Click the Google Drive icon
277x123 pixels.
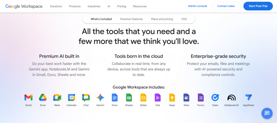43,97
